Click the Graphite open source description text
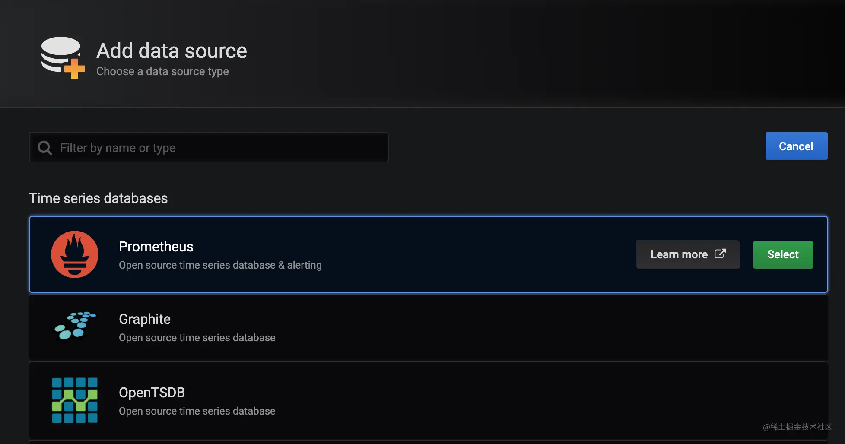The width and height of the screenshot is (845, 444). pyautogui.click(x=197, y=337)
